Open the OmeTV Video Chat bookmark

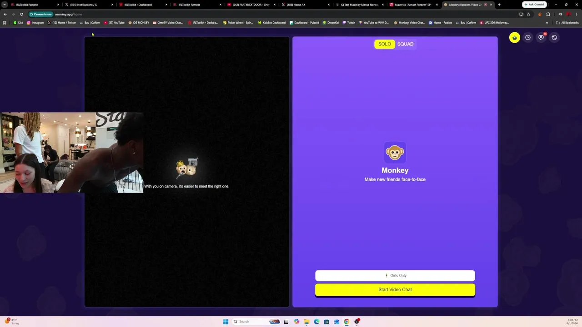(168, 23)
